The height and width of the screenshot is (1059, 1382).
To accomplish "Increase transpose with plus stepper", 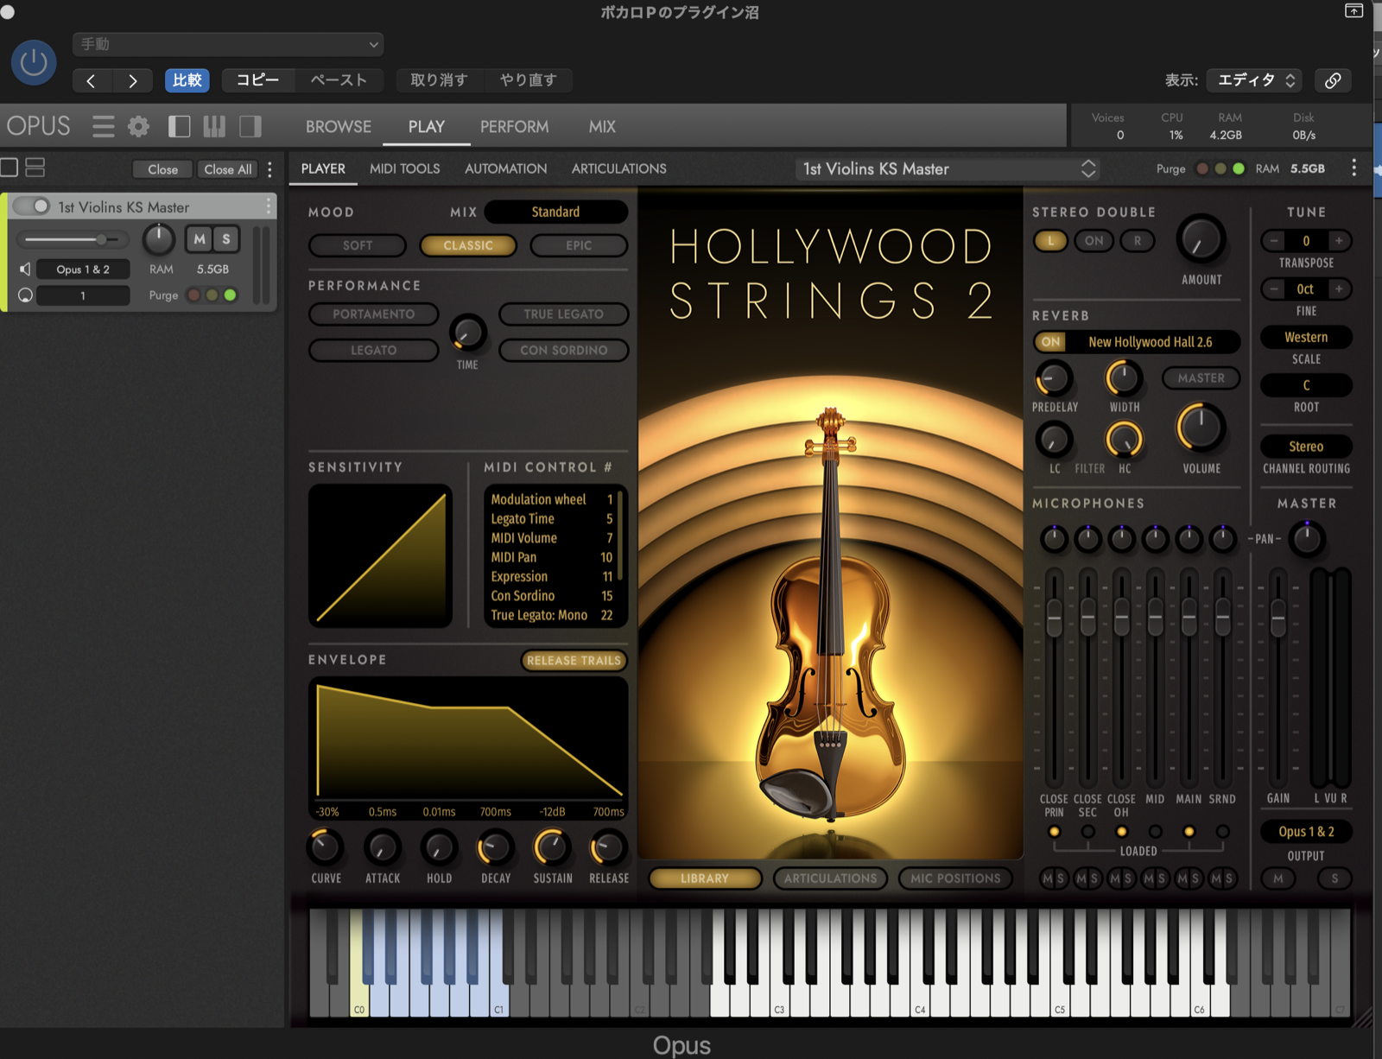I will (1339, 241).
